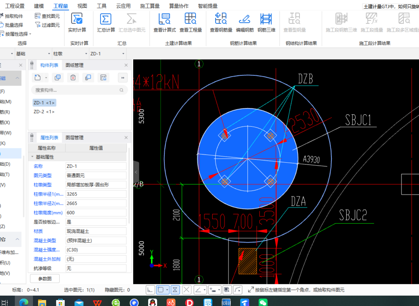Toggle the orthogonal mode button in status bar
This screenshot has height=306, width=419.
[x=150, y=290]
